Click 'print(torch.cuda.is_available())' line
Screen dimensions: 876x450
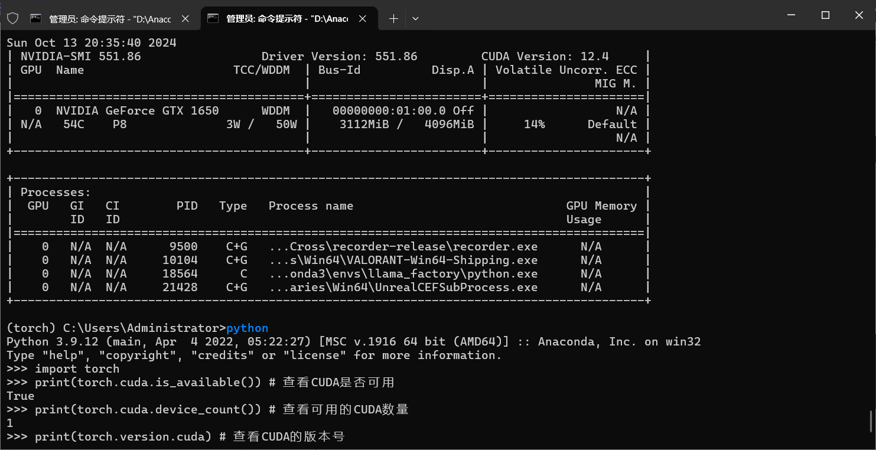[x=200, y=382]
